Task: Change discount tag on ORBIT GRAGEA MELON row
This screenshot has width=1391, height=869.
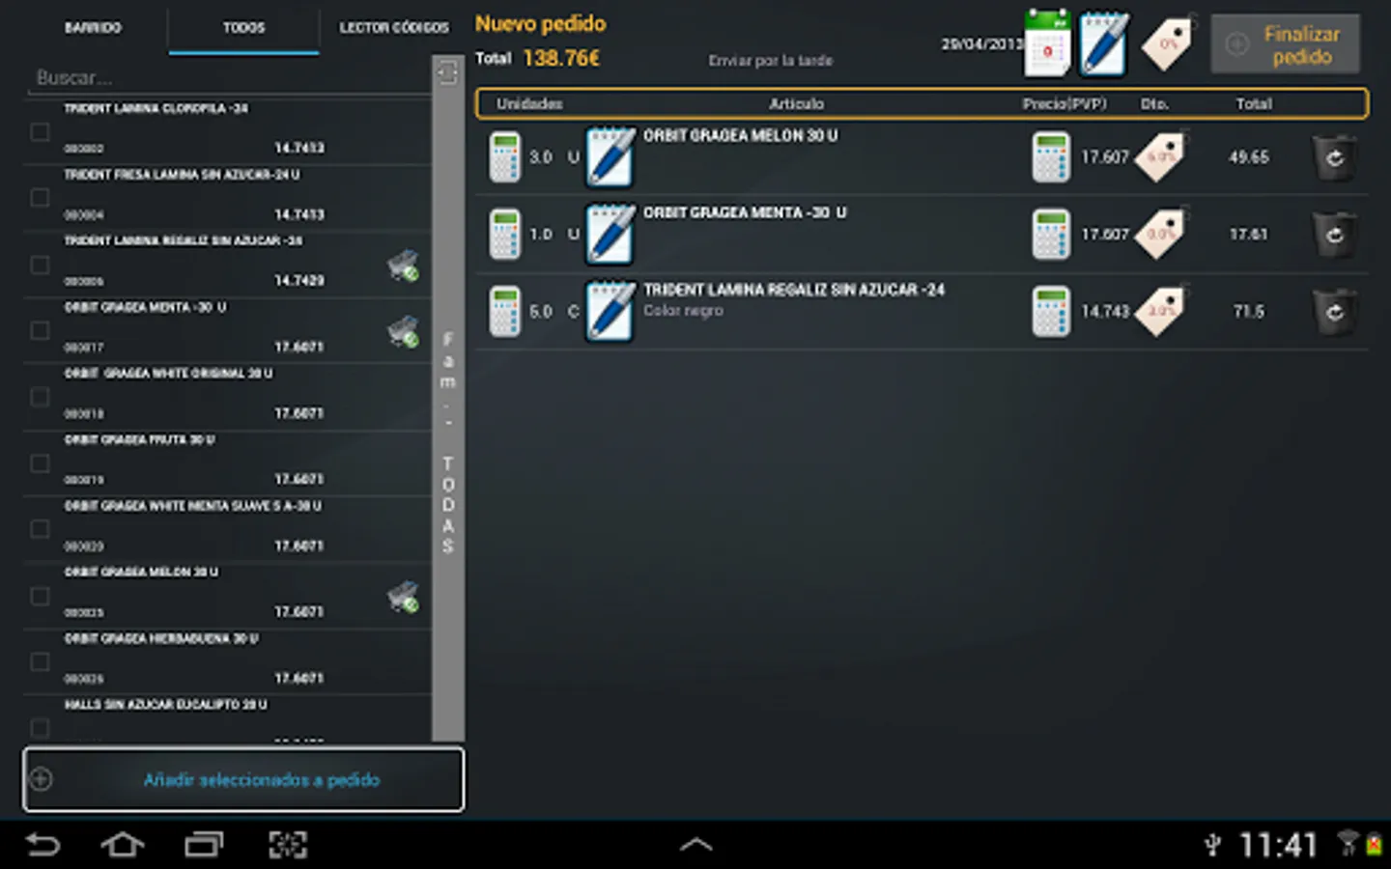Action: click(1160, 156)
